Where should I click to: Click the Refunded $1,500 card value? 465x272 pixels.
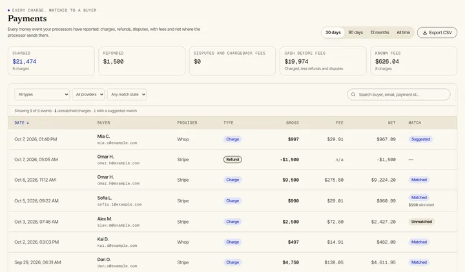113,62
